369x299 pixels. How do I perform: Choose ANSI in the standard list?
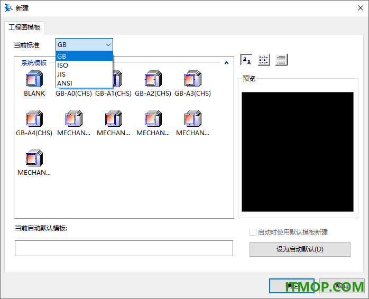(84, 83)
